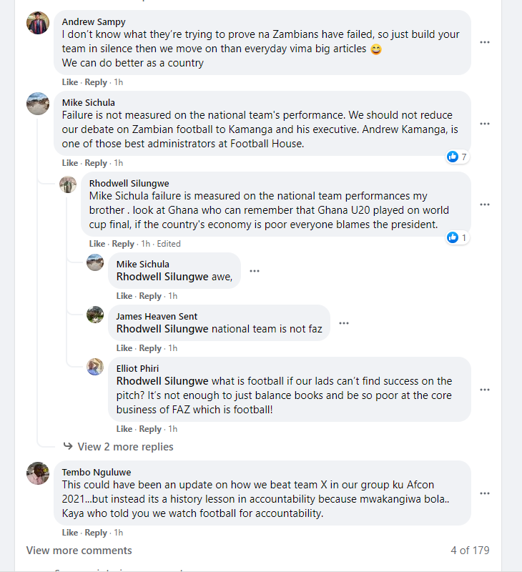Screen dimensions: 522x572
Task: Click three dots beside Tembo Nguluwe's comment
Action: click(485, 493)
